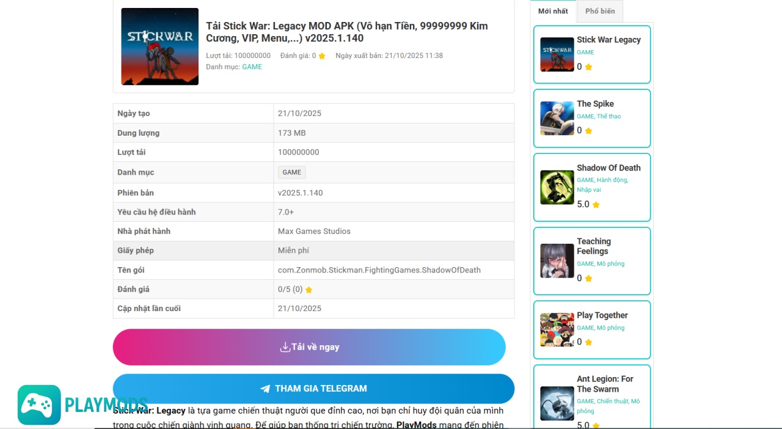Click star icon under Teaching Feelings
The height and width of the screenshot is (429, 782).
589,279
